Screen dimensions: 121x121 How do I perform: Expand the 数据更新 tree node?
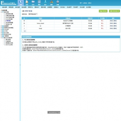(x=1, y=26)
